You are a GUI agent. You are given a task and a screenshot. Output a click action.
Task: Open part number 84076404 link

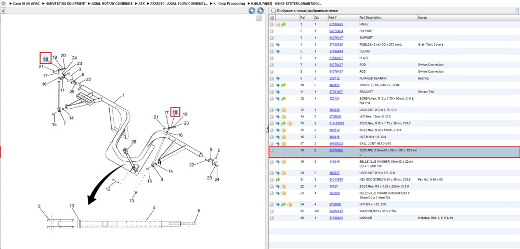[336, 31]
